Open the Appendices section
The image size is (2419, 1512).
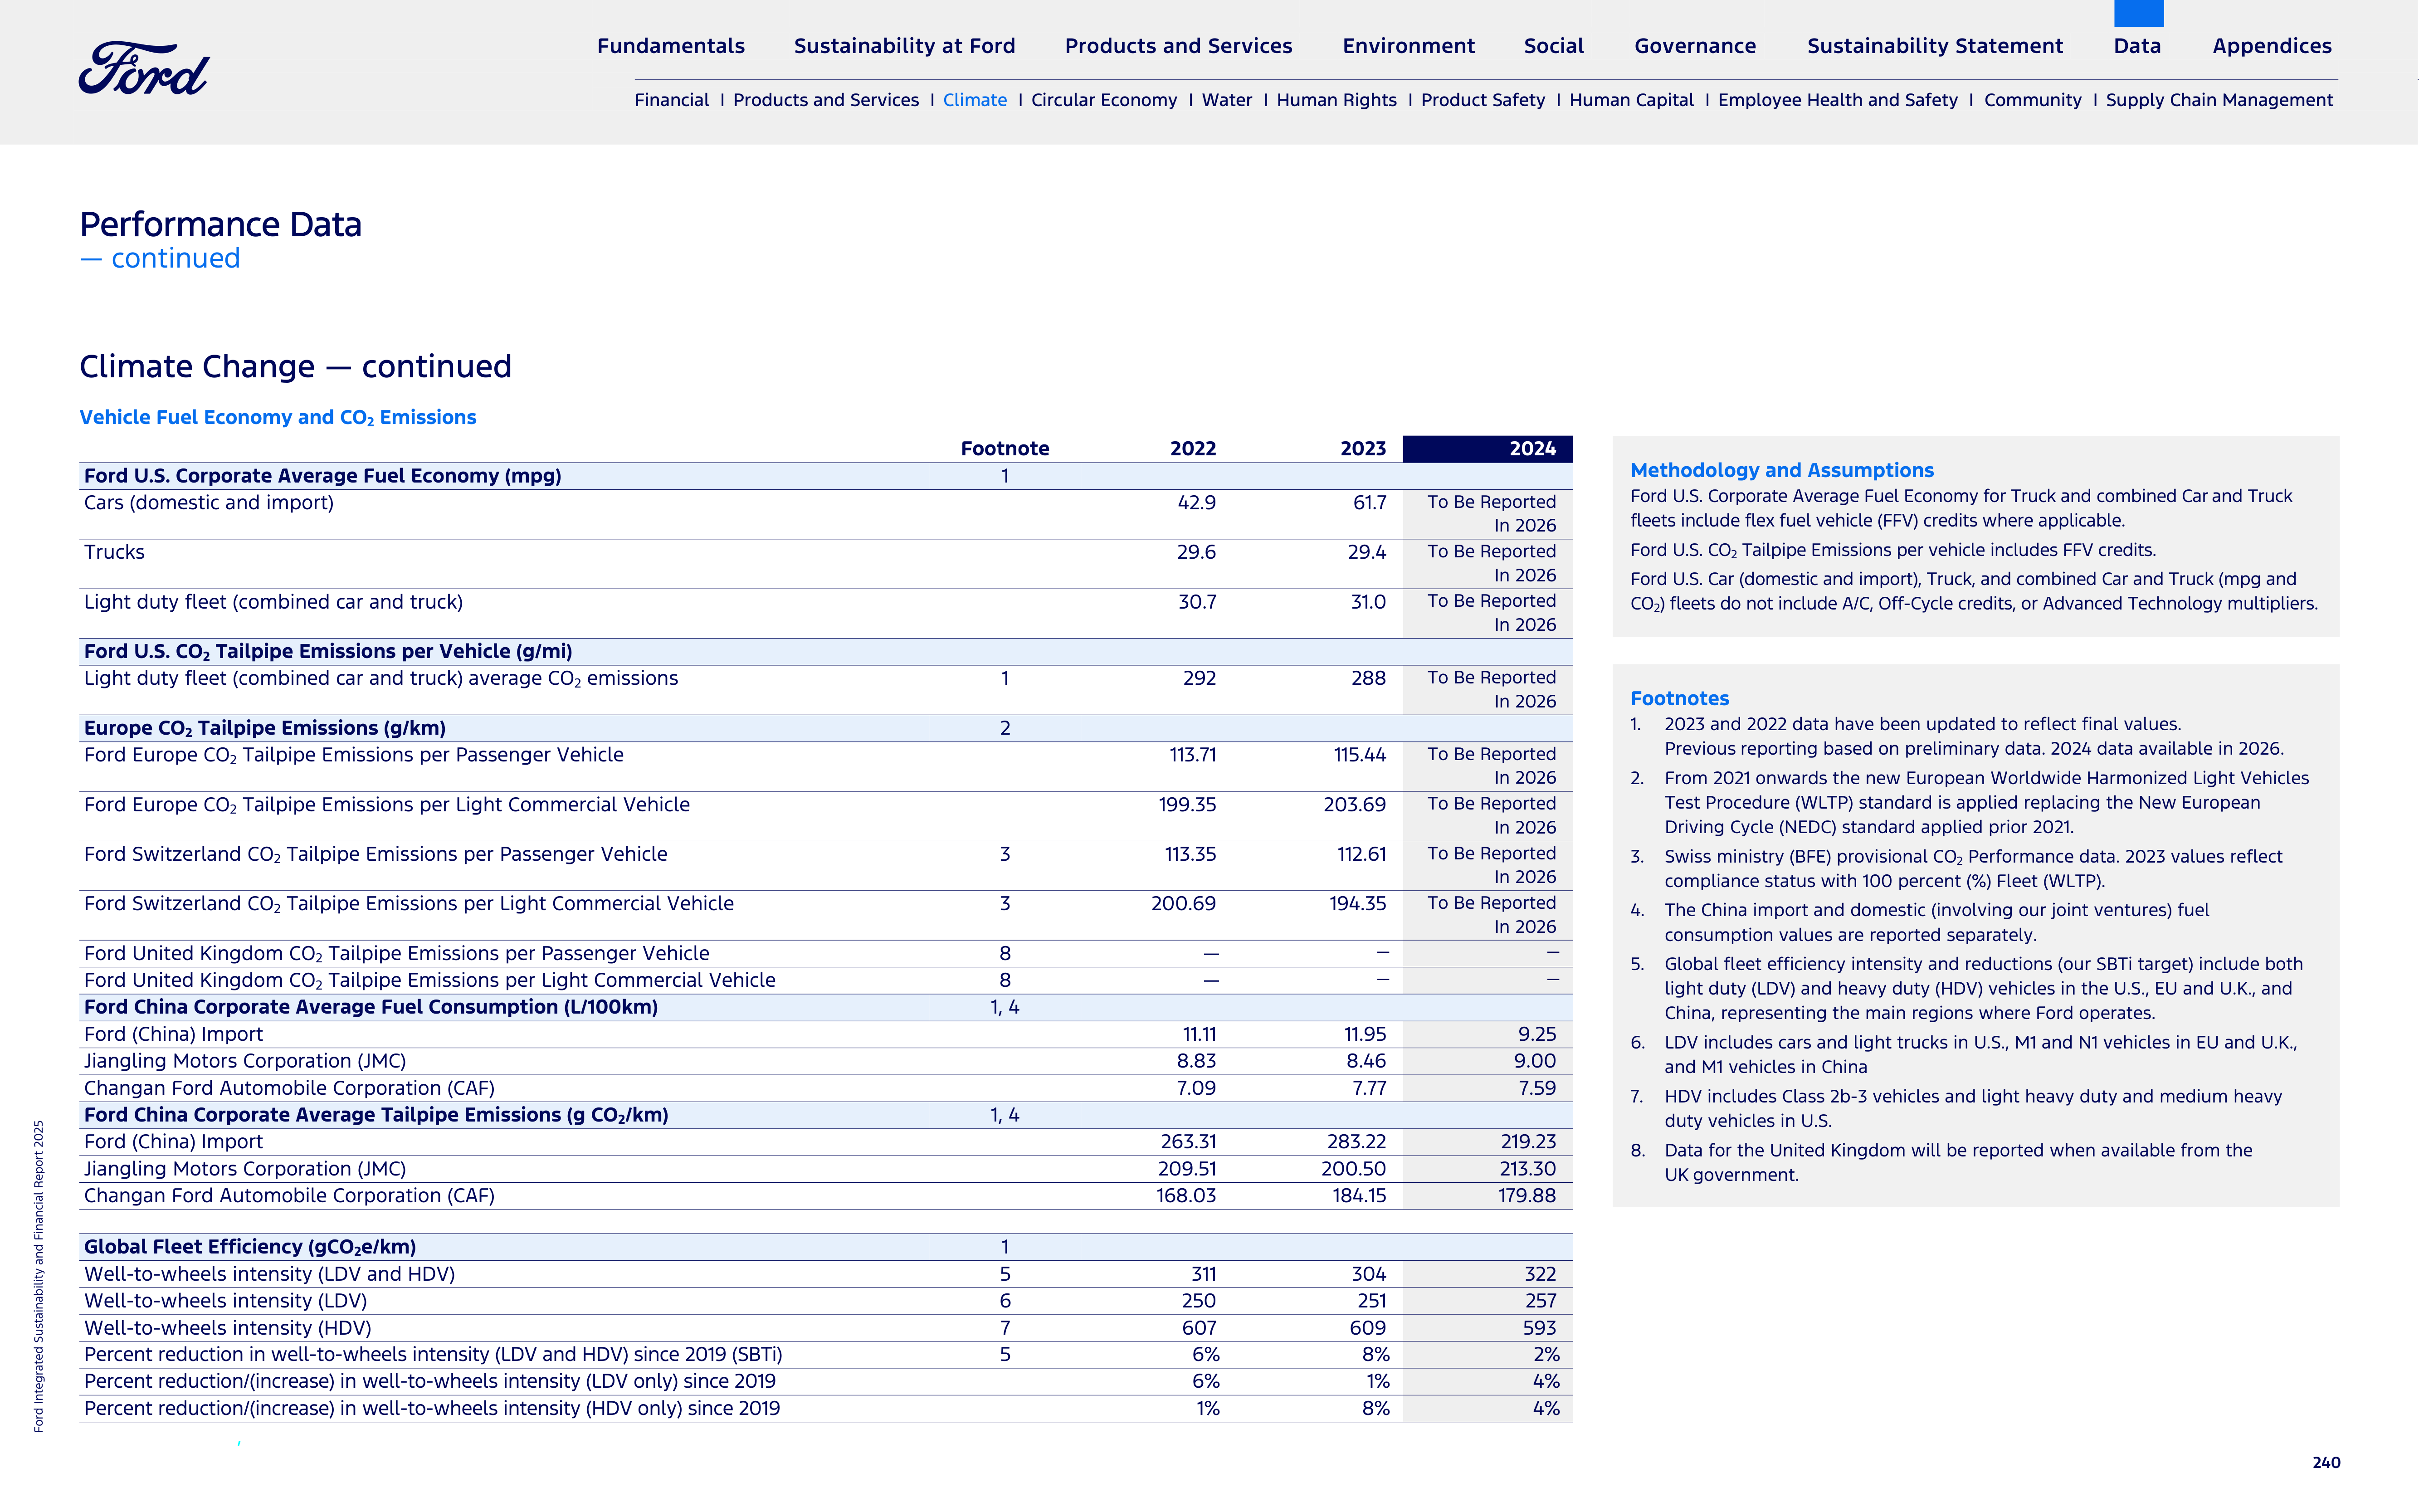[x=2271, y=46]
